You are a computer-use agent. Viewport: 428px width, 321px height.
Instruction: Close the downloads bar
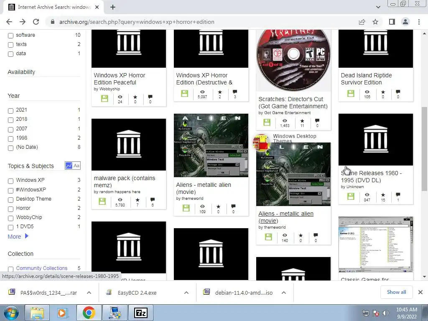[420, 292]
